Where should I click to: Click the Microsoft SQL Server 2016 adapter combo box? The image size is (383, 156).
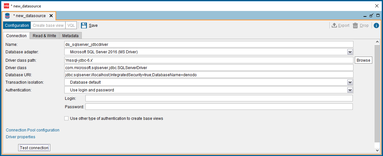(x=209, y=52)
